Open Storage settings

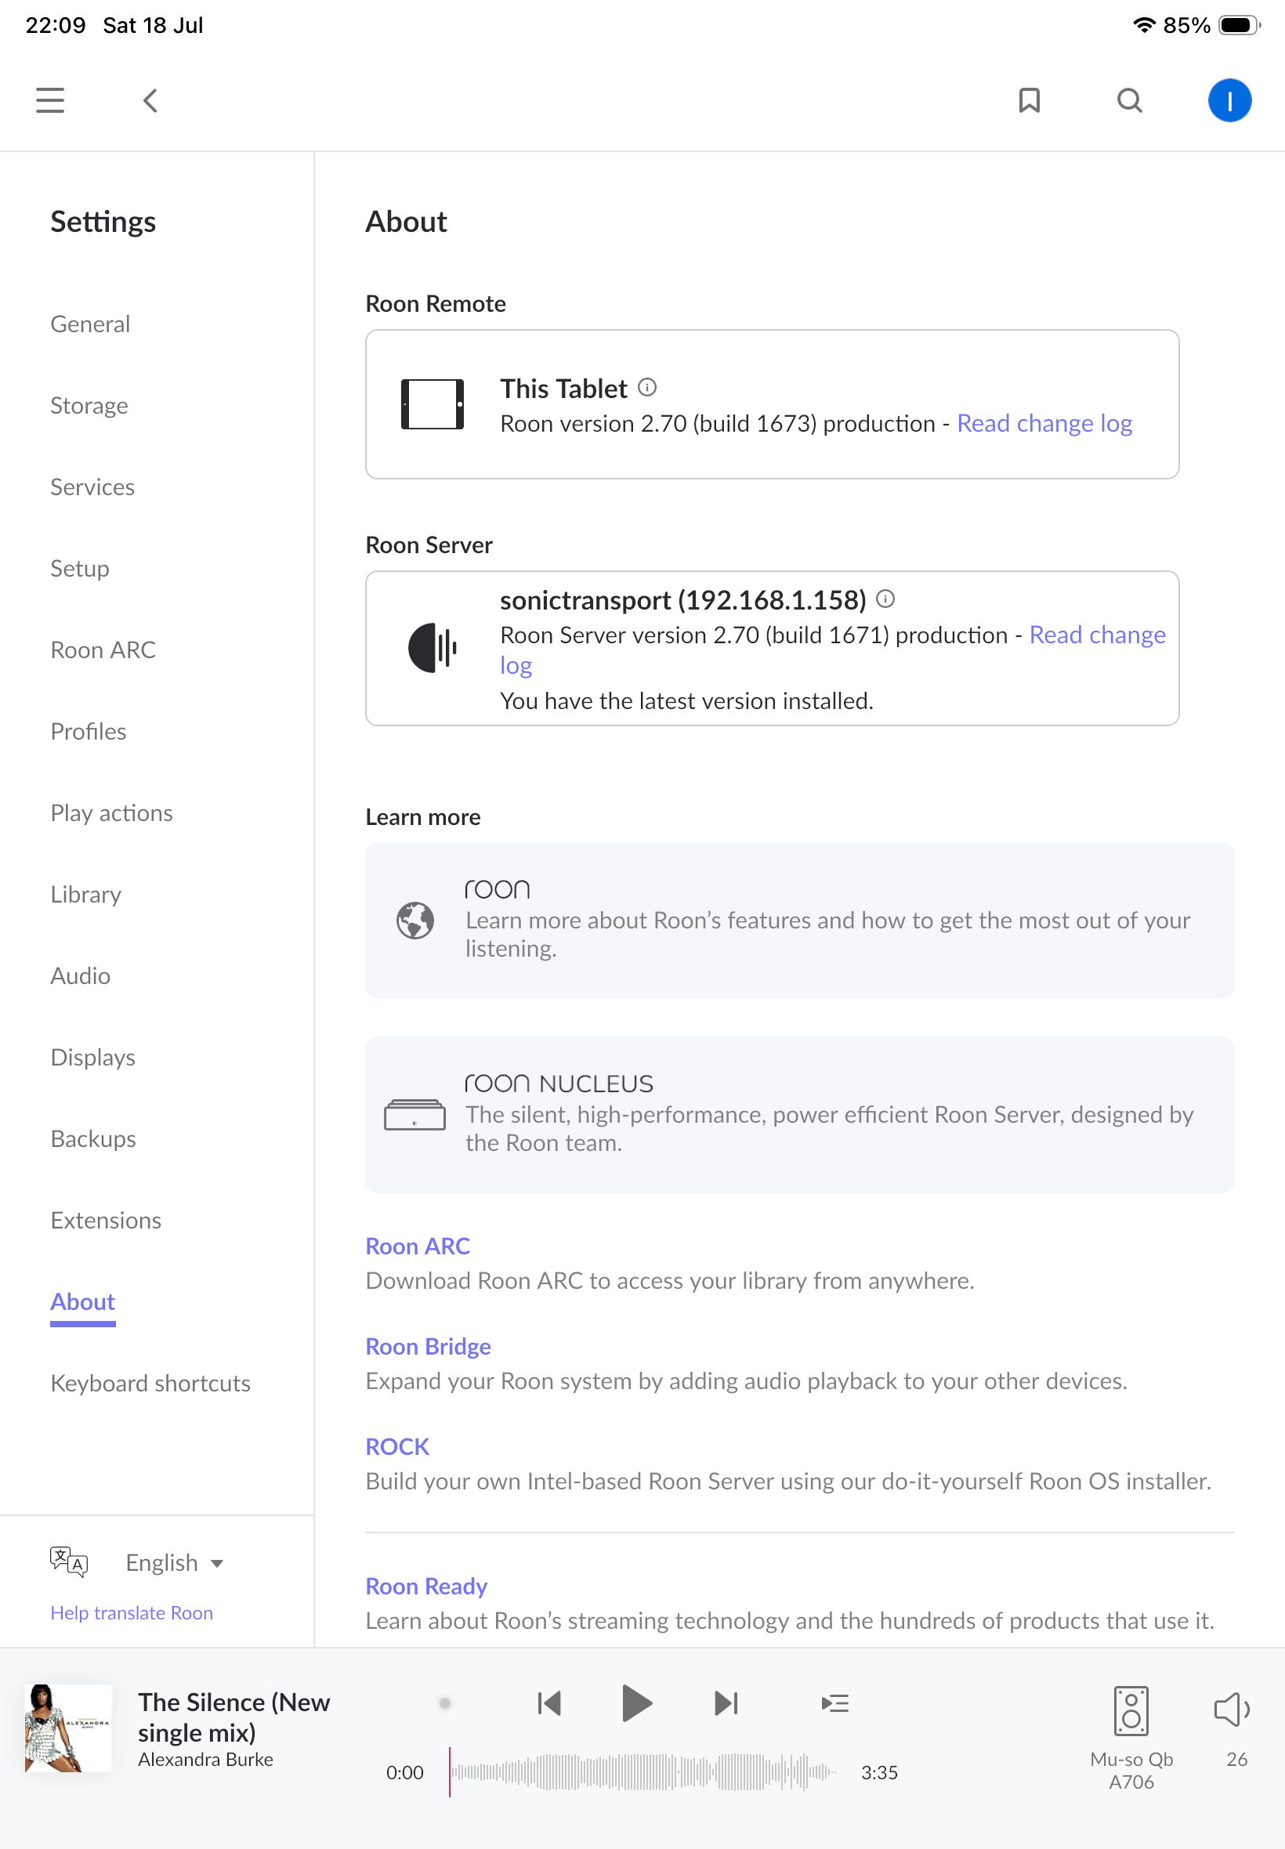pos(89,405)
